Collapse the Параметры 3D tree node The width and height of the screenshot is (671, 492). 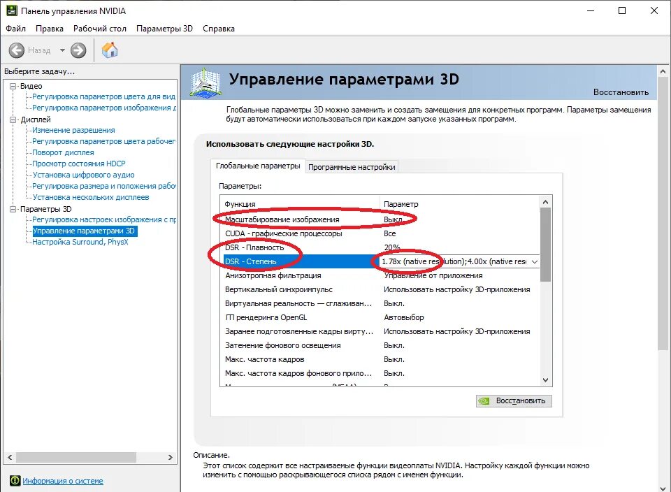(13, 209)
